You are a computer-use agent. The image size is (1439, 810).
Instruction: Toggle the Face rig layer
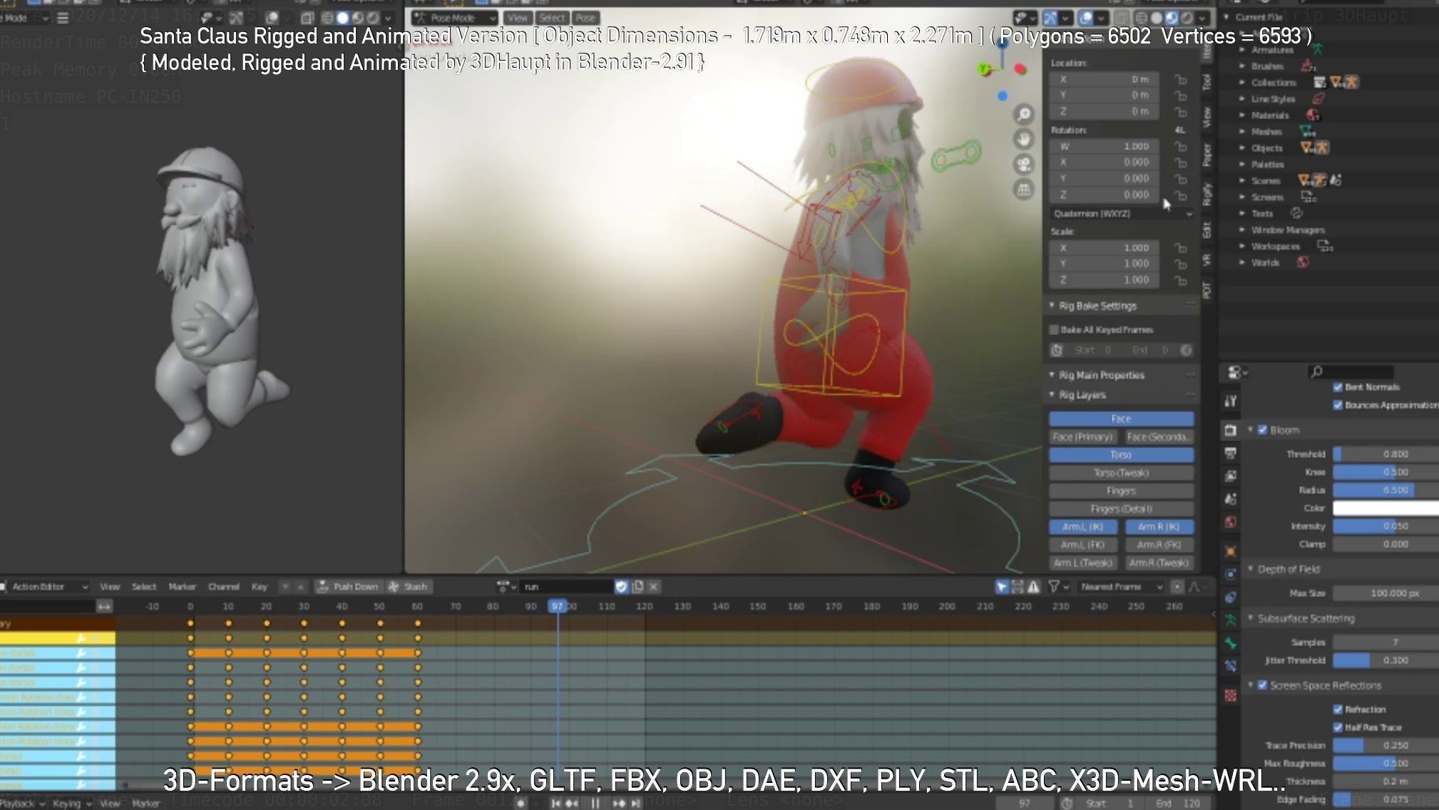(x=1121, y=419)
